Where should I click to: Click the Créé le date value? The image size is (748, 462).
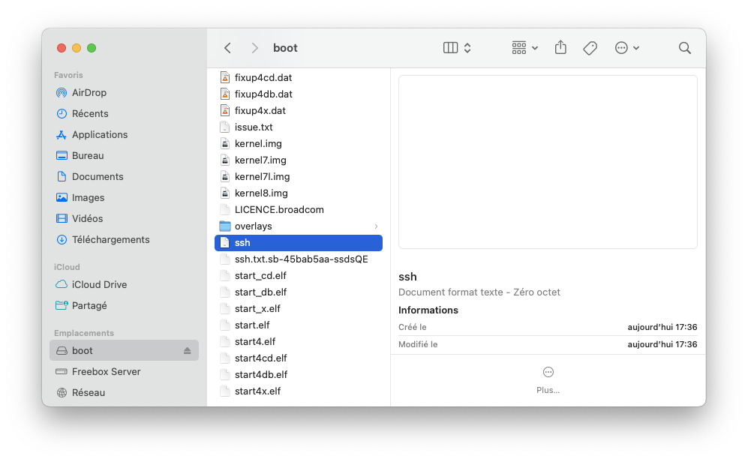point(662,327)
